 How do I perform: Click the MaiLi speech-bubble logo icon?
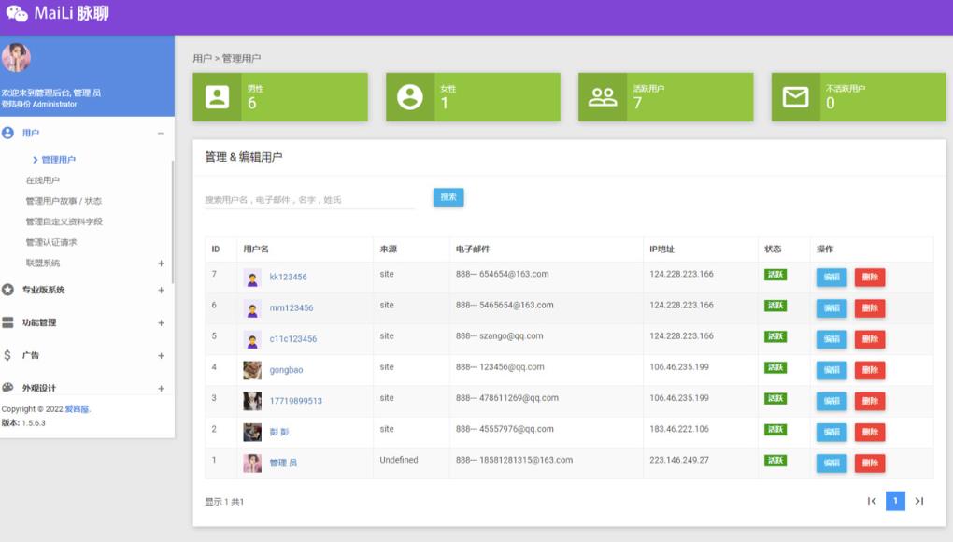[19, 13]
